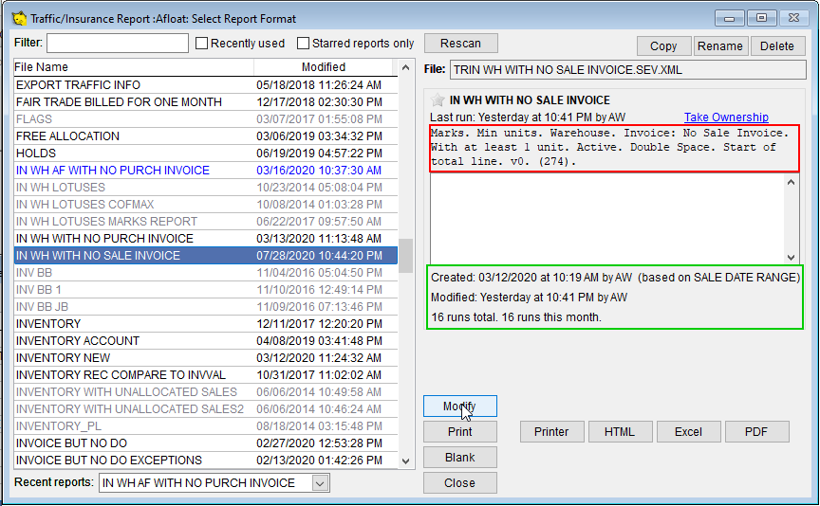Click the 'Created: 03/12/2020' info line
This screenshot has height=506, width=820.
[x=616, y=278]
